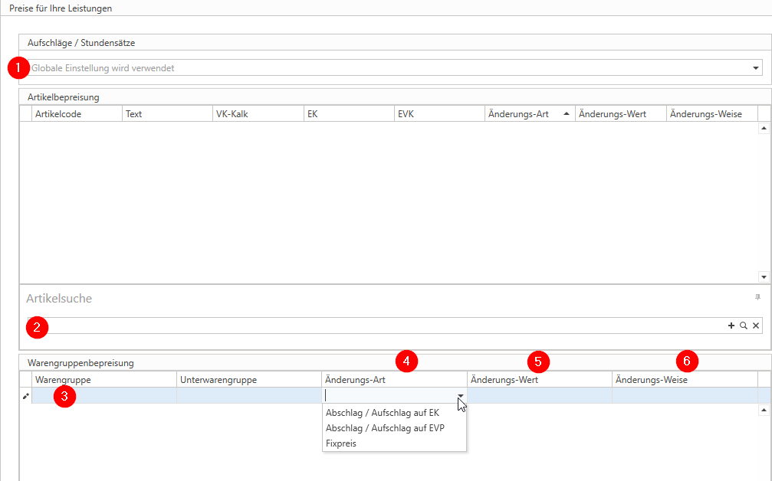772x481 pixels.
Task: Click the Änderungs-Wert cell in Warengruppenbepreisung row
Action: 539,395
